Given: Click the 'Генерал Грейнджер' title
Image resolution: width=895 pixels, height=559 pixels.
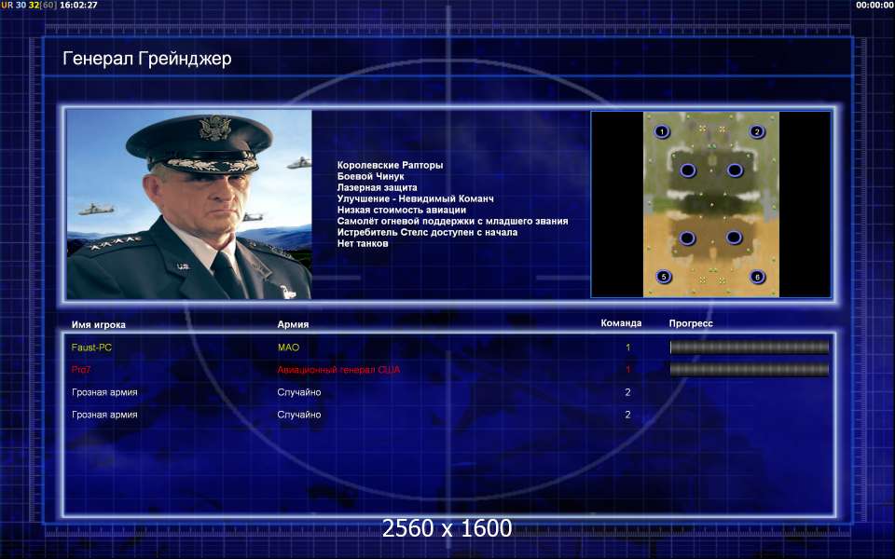Looking at the screenshot, I should [x=146, y=59].
